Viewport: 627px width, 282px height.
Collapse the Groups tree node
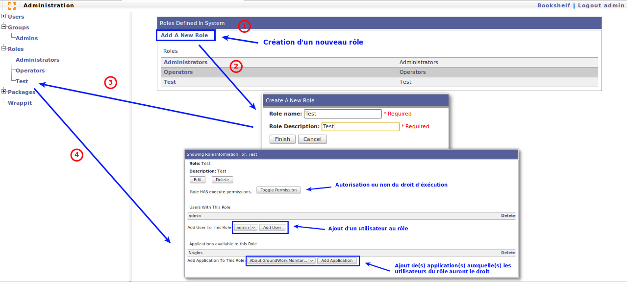(4, 27)
